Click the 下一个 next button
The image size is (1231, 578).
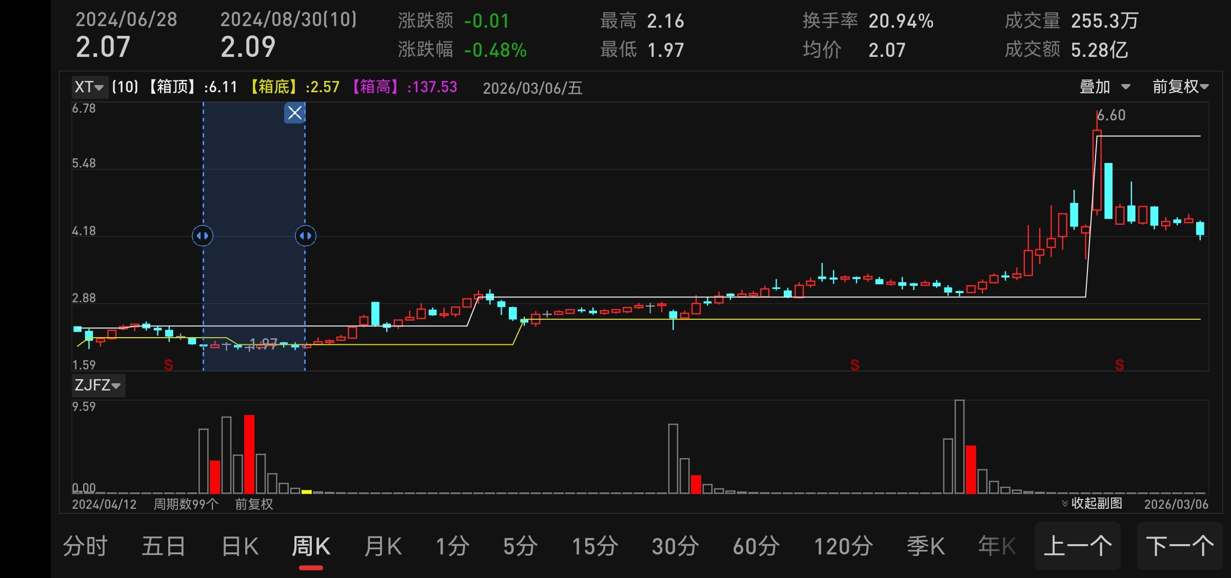(1180, 546)
